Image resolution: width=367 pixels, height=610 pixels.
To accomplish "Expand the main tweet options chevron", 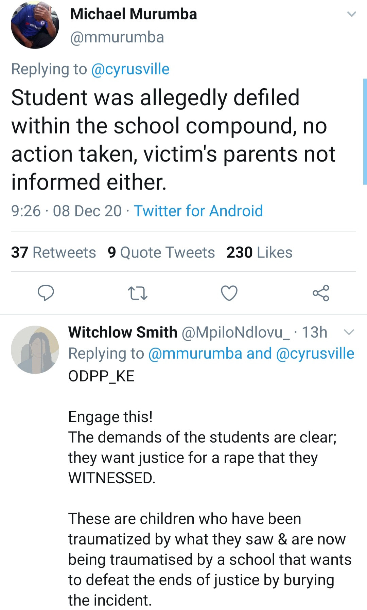I will tap(351, 14).
